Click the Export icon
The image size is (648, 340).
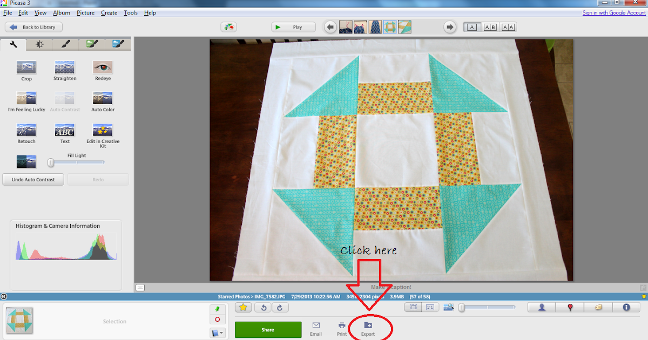(x=368, y=327)
